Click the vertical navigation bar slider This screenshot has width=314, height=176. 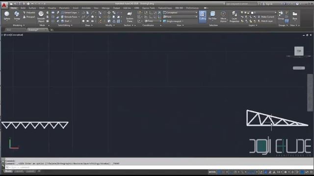pyautogui.click(x=310, y=93)
